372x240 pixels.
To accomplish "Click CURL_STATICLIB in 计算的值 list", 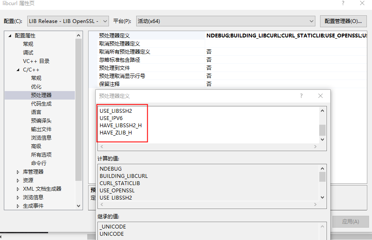I will coord(120,183).
